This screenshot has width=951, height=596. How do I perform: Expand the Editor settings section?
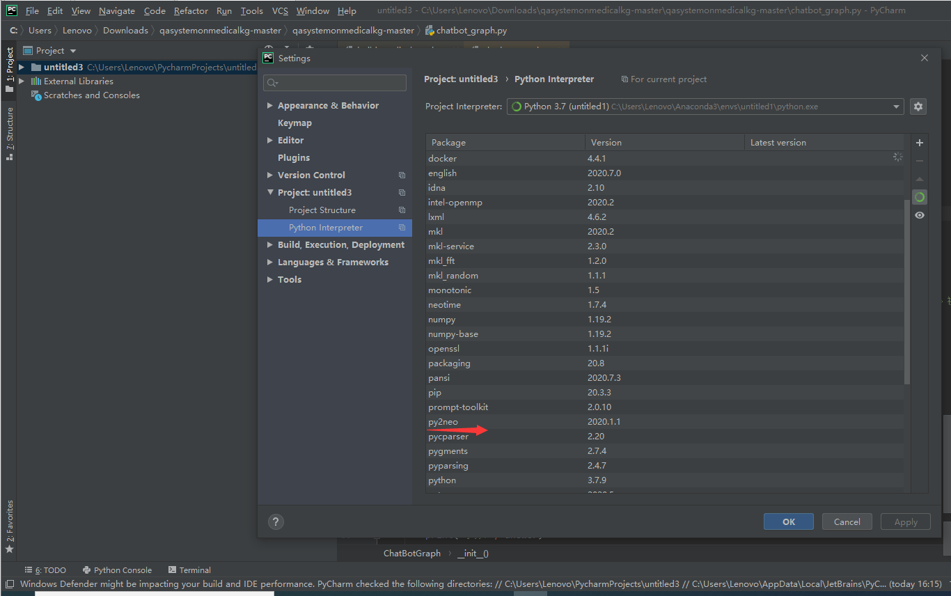tap(270, 141)
